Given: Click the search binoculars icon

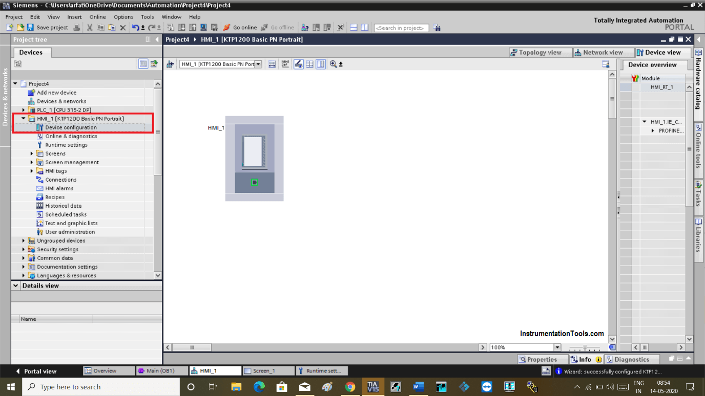Looking at the screenshot, I should click(x=437, y=28).
